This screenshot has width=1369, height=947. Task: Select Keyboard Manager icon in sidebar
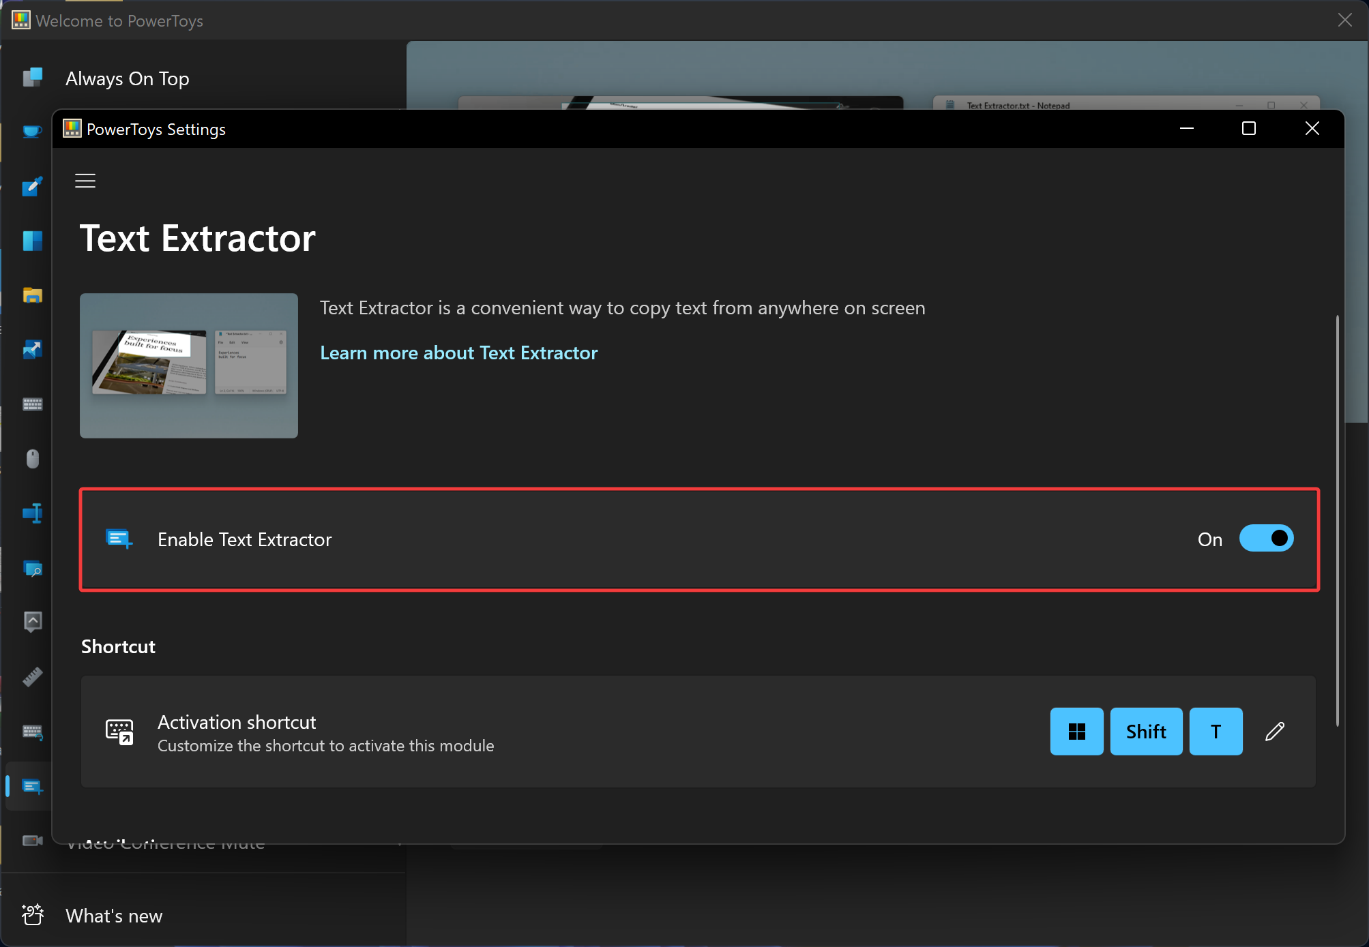point(32,404)
